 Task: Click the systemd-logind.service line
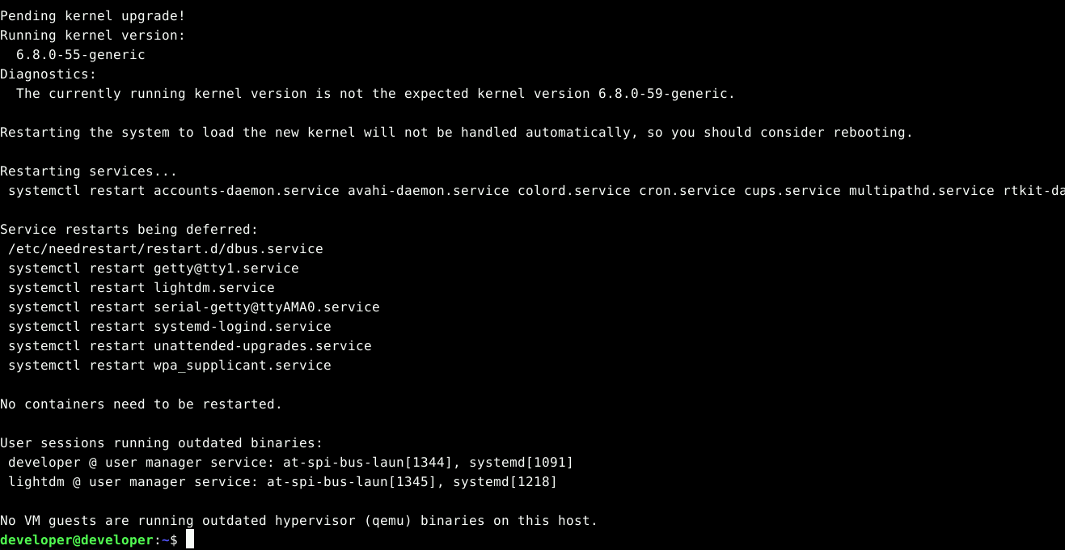(243, 326)
